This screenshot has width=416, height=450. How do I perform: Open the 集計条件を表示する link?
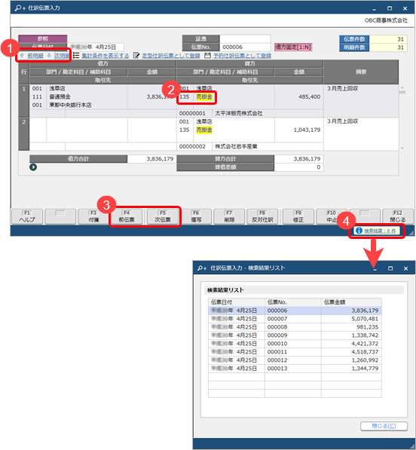pyautogui.click(x=106, y=56)
